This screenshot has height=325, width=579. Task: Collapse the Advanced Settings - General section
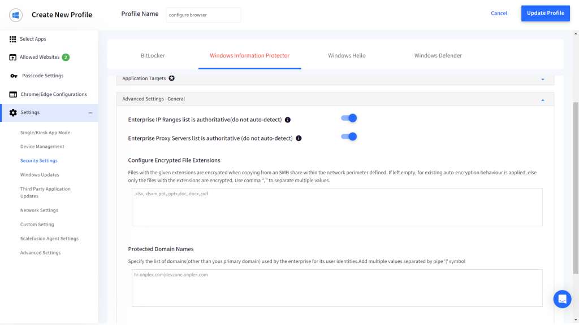[x=543, y=99]
